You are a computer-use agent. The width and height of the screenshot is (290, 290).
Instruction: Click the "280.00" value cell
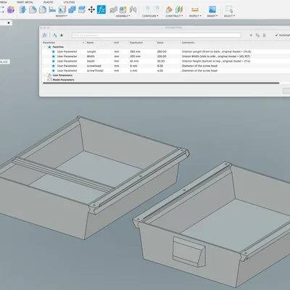tap(162, 51)
